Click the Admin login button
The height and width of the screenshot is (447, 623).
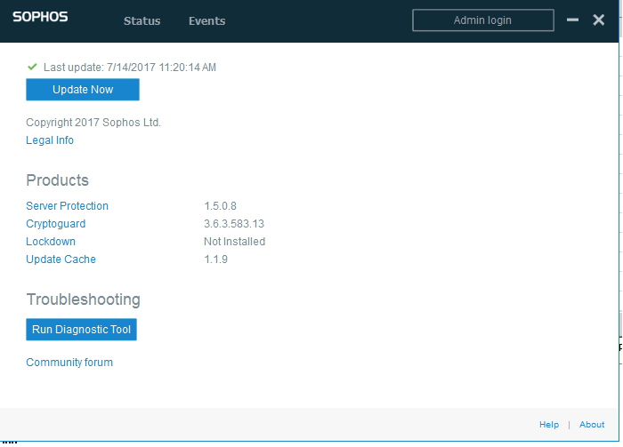[483, 20]
